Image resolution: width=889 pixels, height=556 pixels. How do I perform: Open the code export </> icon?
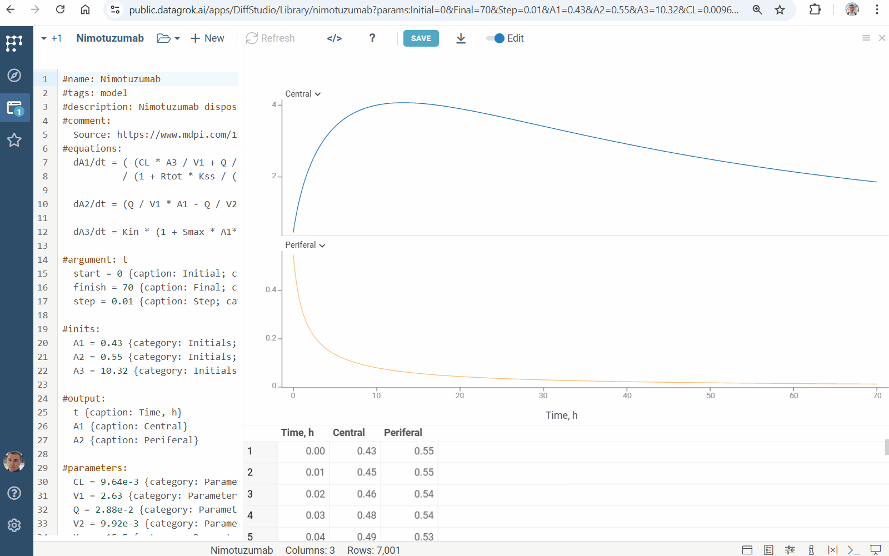(334, 38)
